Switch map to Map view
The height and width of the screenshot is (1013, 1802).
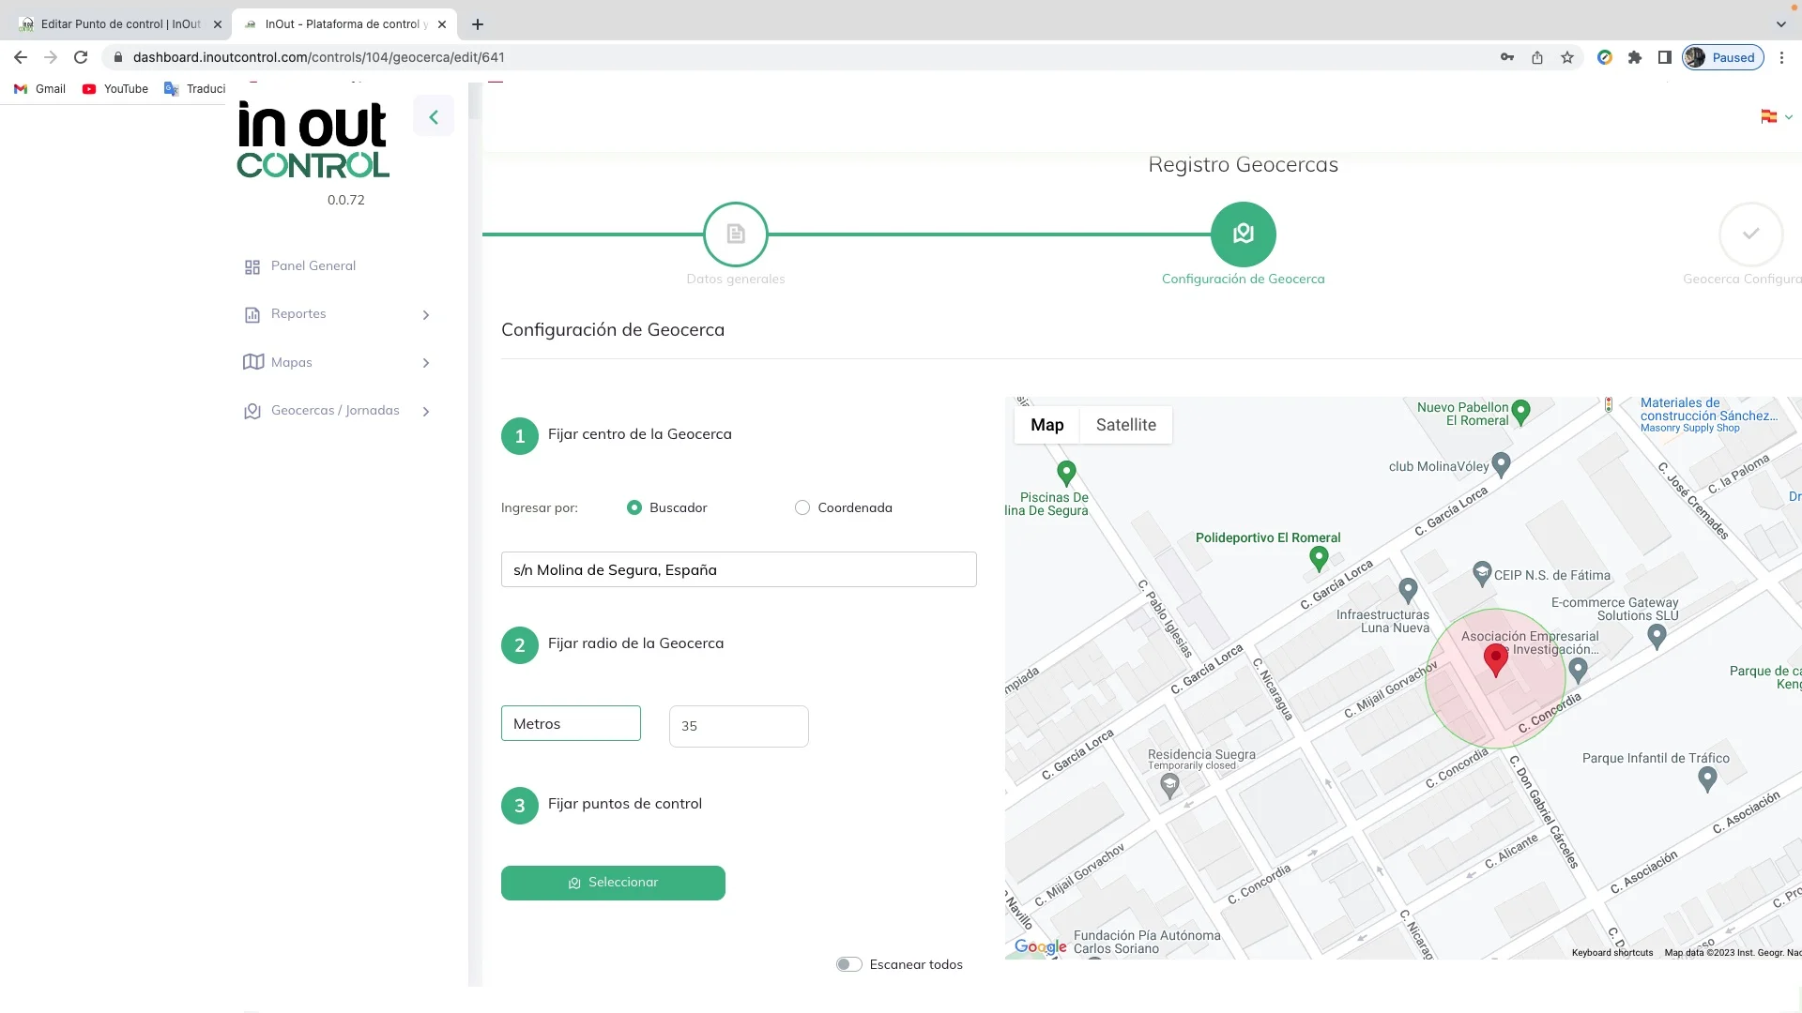(x=1047, y=425)
